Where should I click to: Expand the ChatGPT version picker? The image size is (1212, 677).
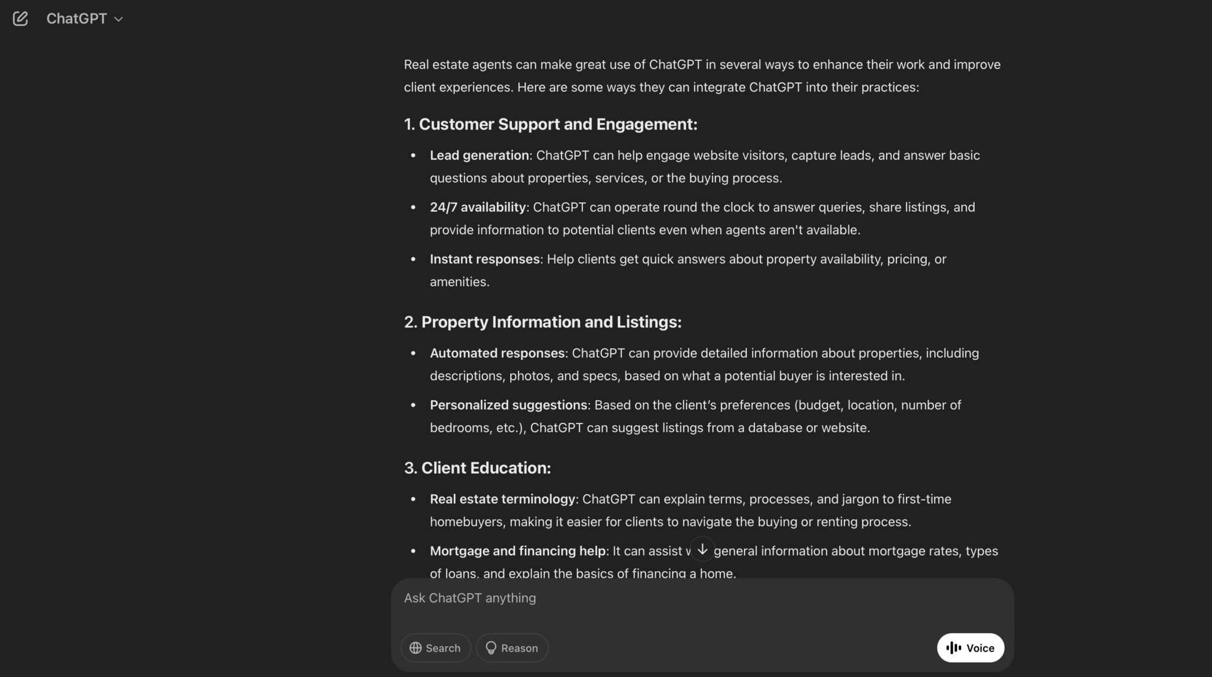85,18
